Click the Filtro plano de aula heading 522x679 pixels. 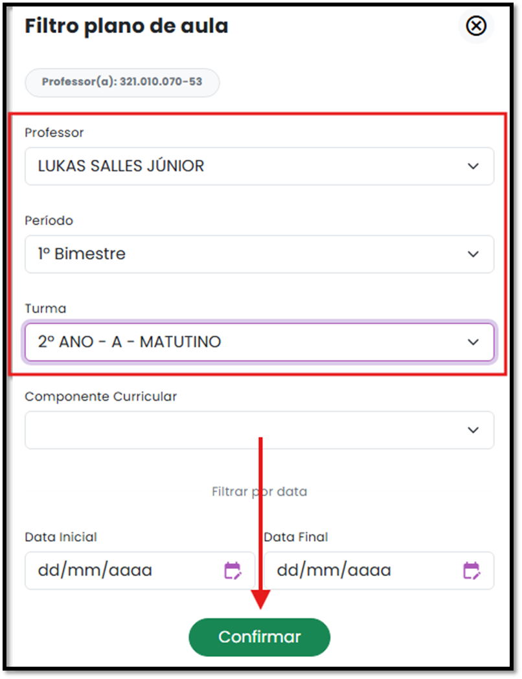click(126, 26)
